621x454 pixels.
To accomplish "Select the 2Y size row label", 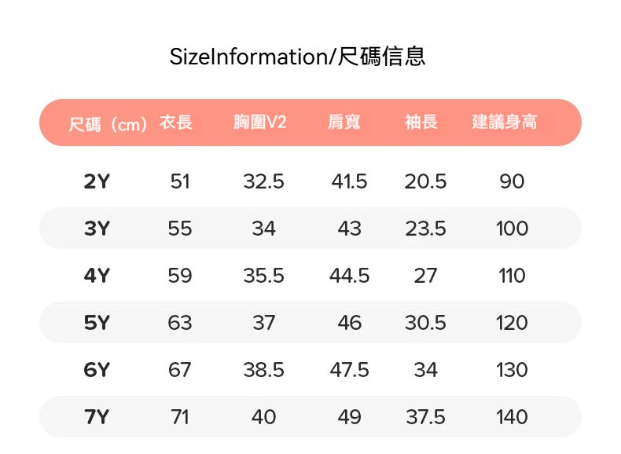I will click(x=97, y=181).
